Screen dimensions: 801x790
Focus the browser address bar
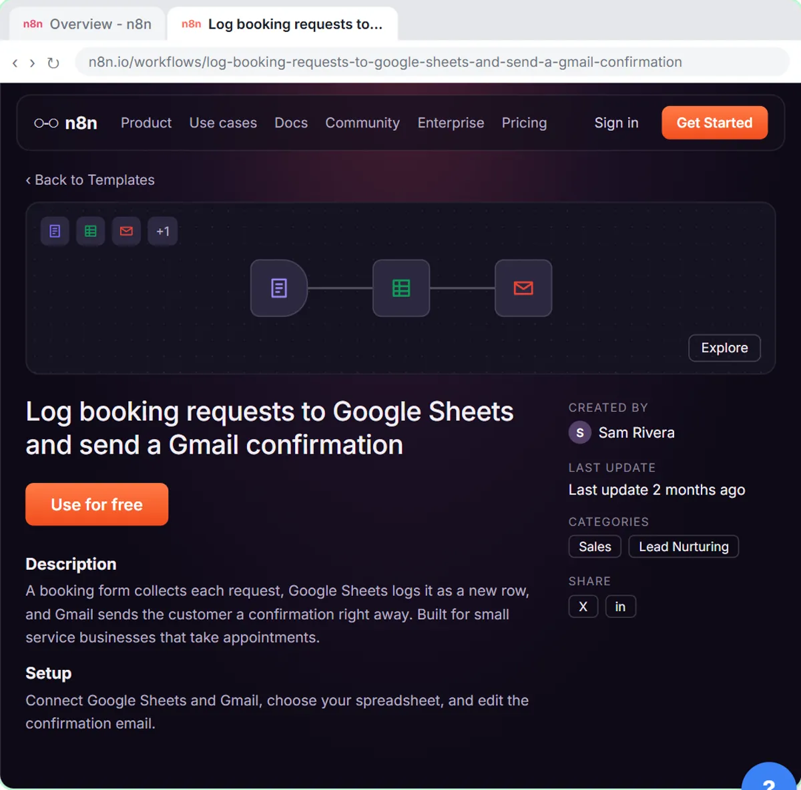433,62
